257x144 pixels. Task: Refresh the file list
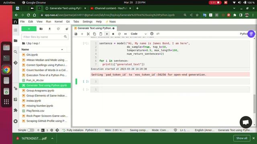click(x=58, y=29)
